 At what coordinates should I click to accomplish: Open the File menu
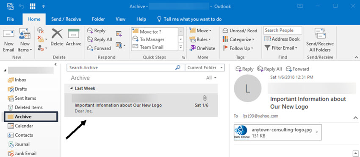point(10,20)
